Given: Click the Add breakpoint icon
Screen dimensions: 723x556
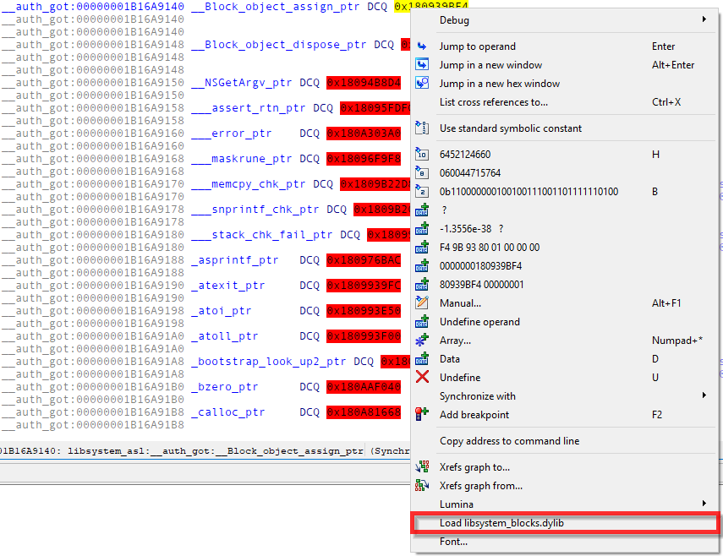Looking at the screenshot, I should [x=423, y=415].
